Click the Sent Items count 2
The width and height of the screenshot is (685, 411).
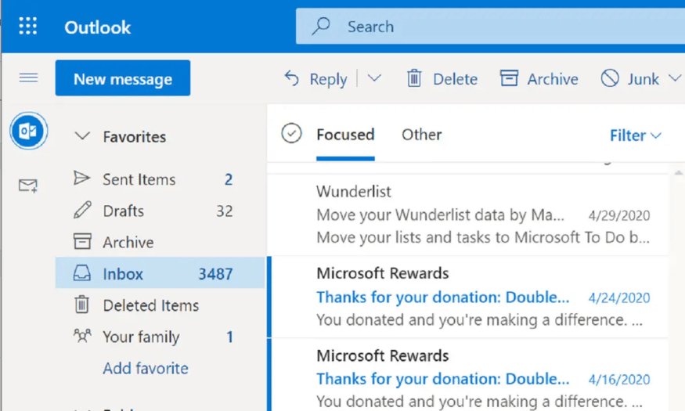click(229, 179)
